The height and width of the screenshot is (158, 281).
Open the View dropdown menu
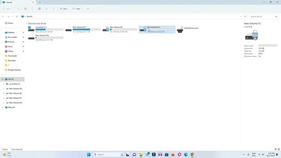(77, 9)
